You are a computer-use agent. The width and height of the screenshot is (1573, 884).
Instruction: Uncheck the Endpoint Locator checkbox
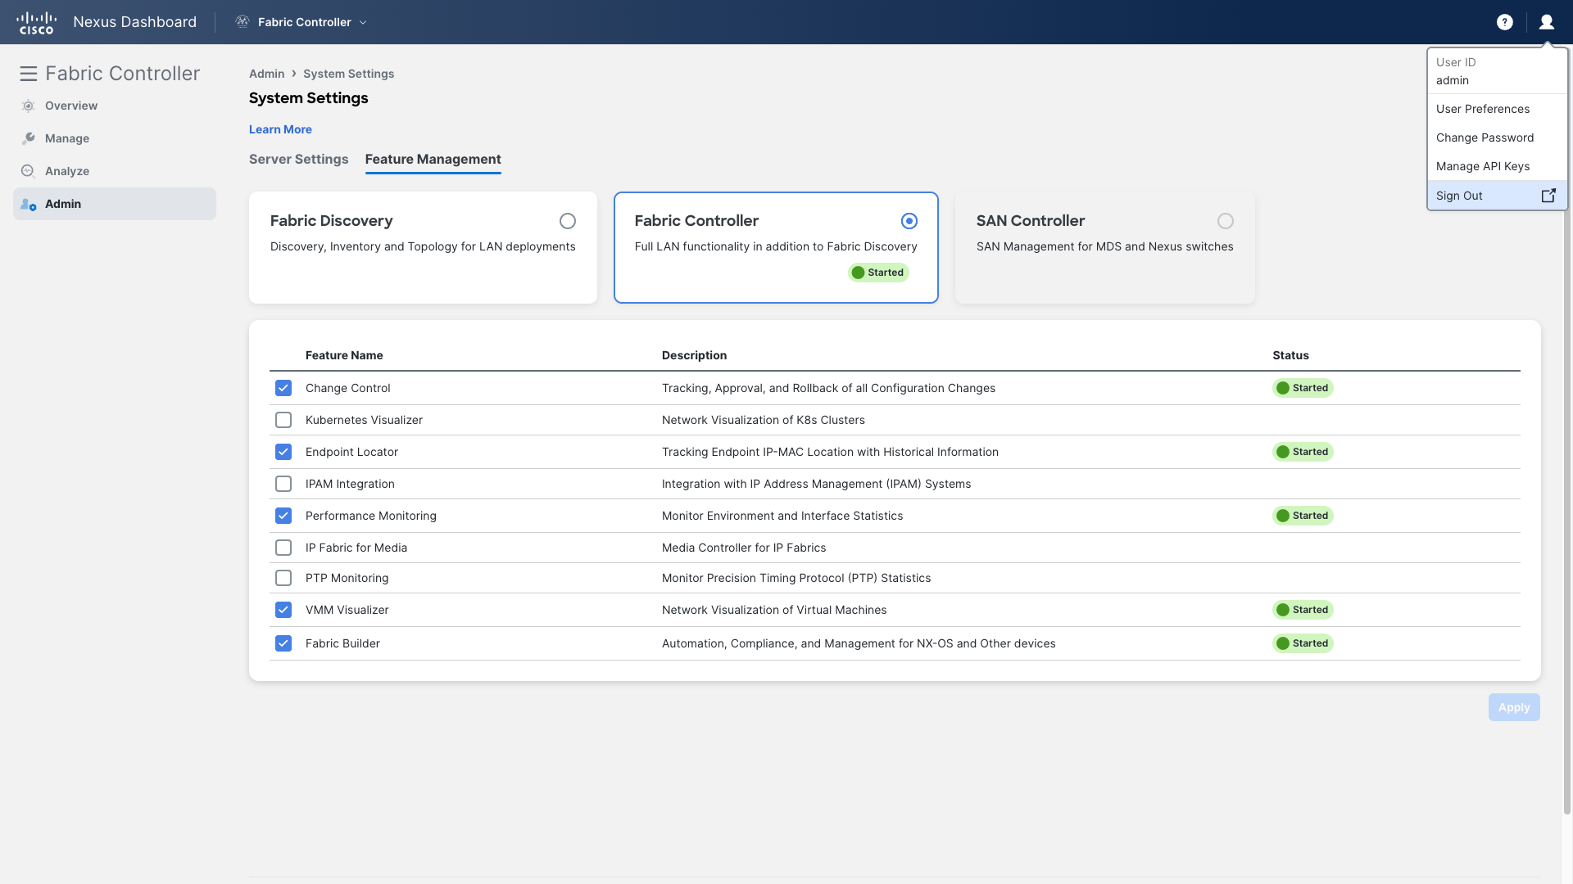pos(283,452)
